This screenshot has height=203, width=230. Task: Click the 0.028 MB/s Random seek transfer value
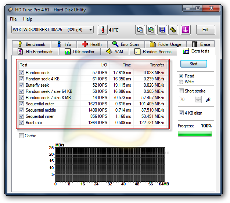(154, 73)
